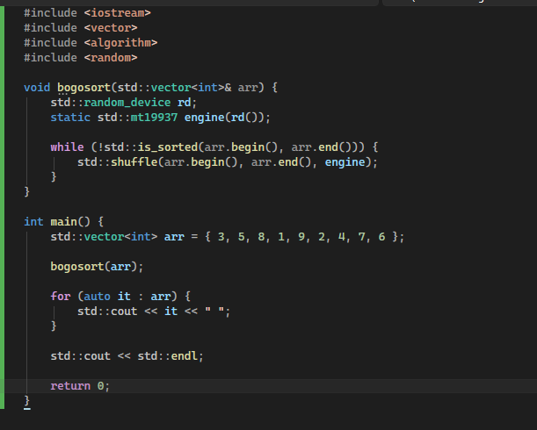Place cursor on #include <vector> line
The width and height of the screenshot is (537, 430).
81,28
